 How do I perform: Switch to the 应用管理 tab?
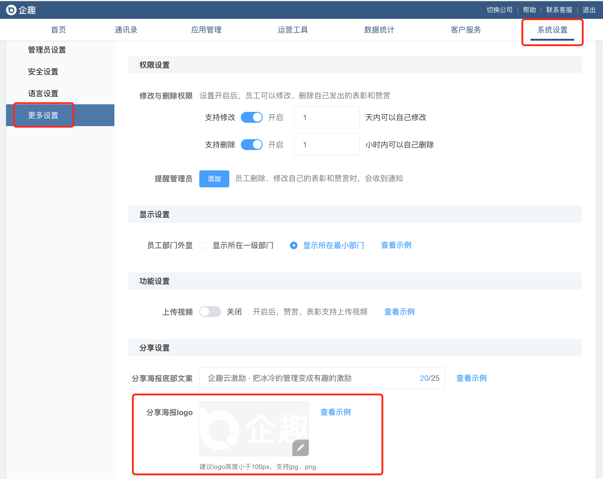tap(206, 30)
